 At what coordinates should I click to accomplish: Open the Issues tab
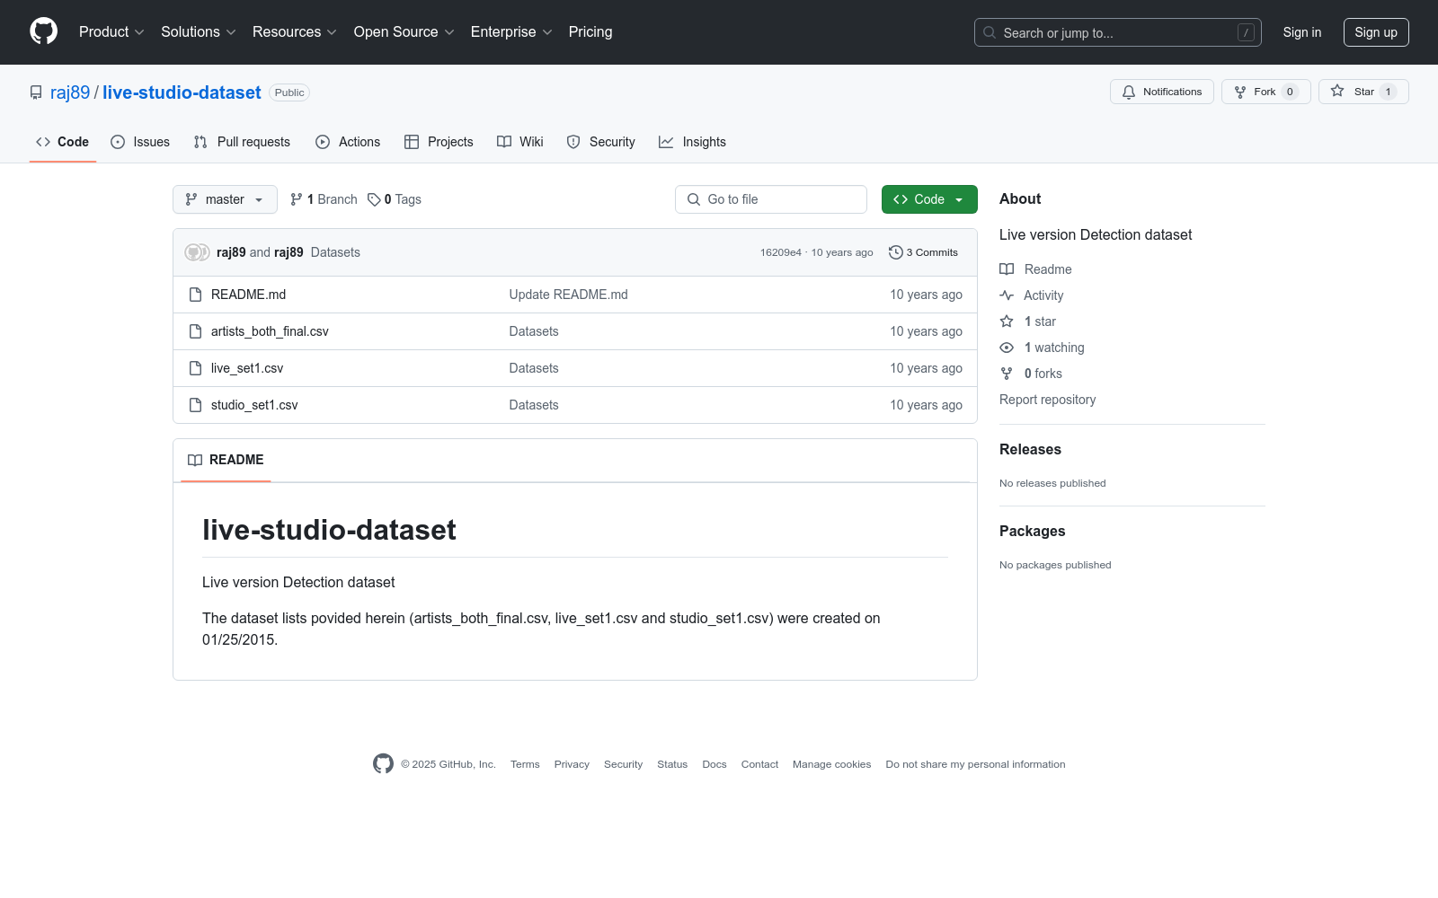tap(140, 142)
